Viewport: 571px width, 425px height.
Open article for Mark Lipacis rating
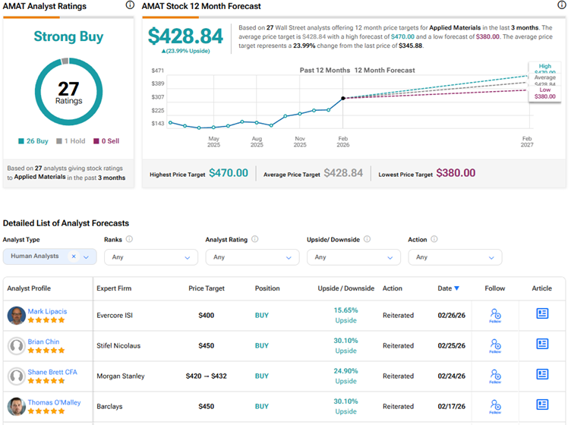point(542,313)
